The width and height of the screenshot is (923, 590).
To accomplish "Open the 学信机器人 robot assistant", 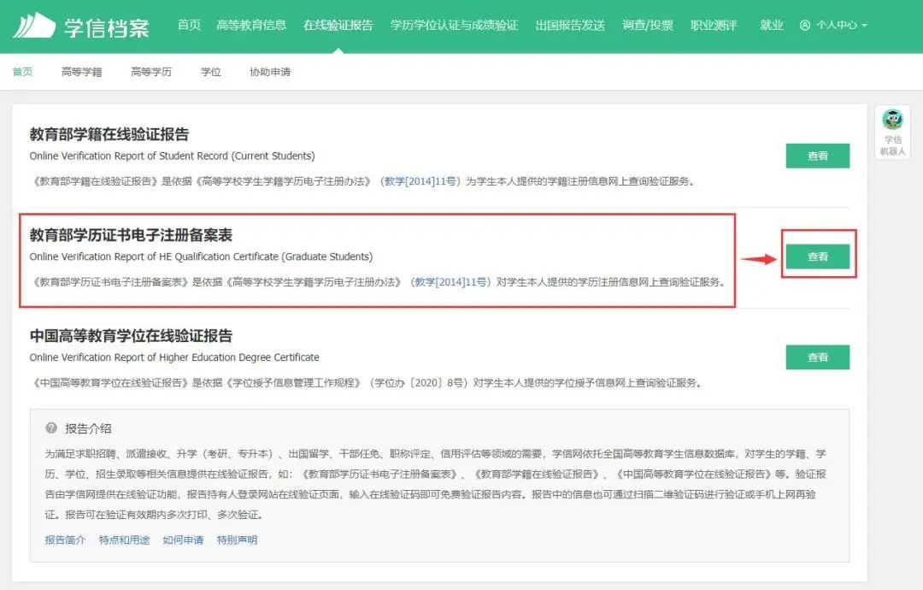I will [x=892, y=133].
